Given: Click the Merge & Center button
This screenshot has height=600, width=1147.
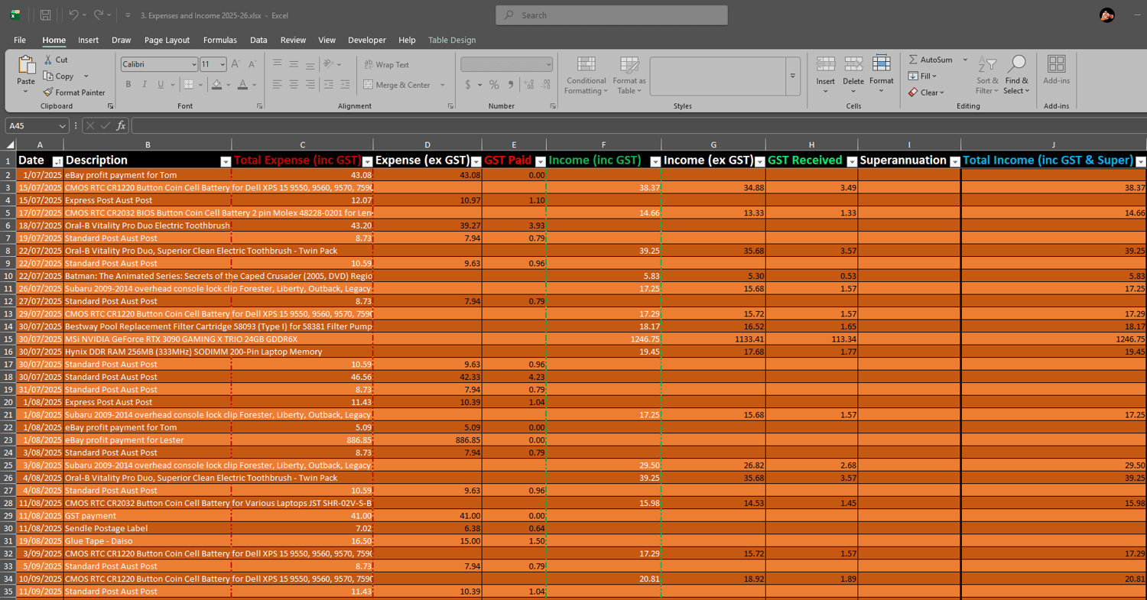Looking at the screenshot, I should [397, 85].
